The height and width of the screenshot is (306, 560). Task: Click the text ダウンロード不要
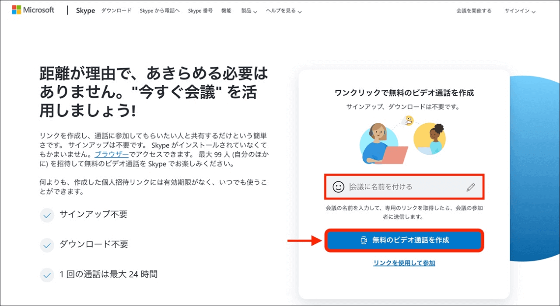[94, 244]
